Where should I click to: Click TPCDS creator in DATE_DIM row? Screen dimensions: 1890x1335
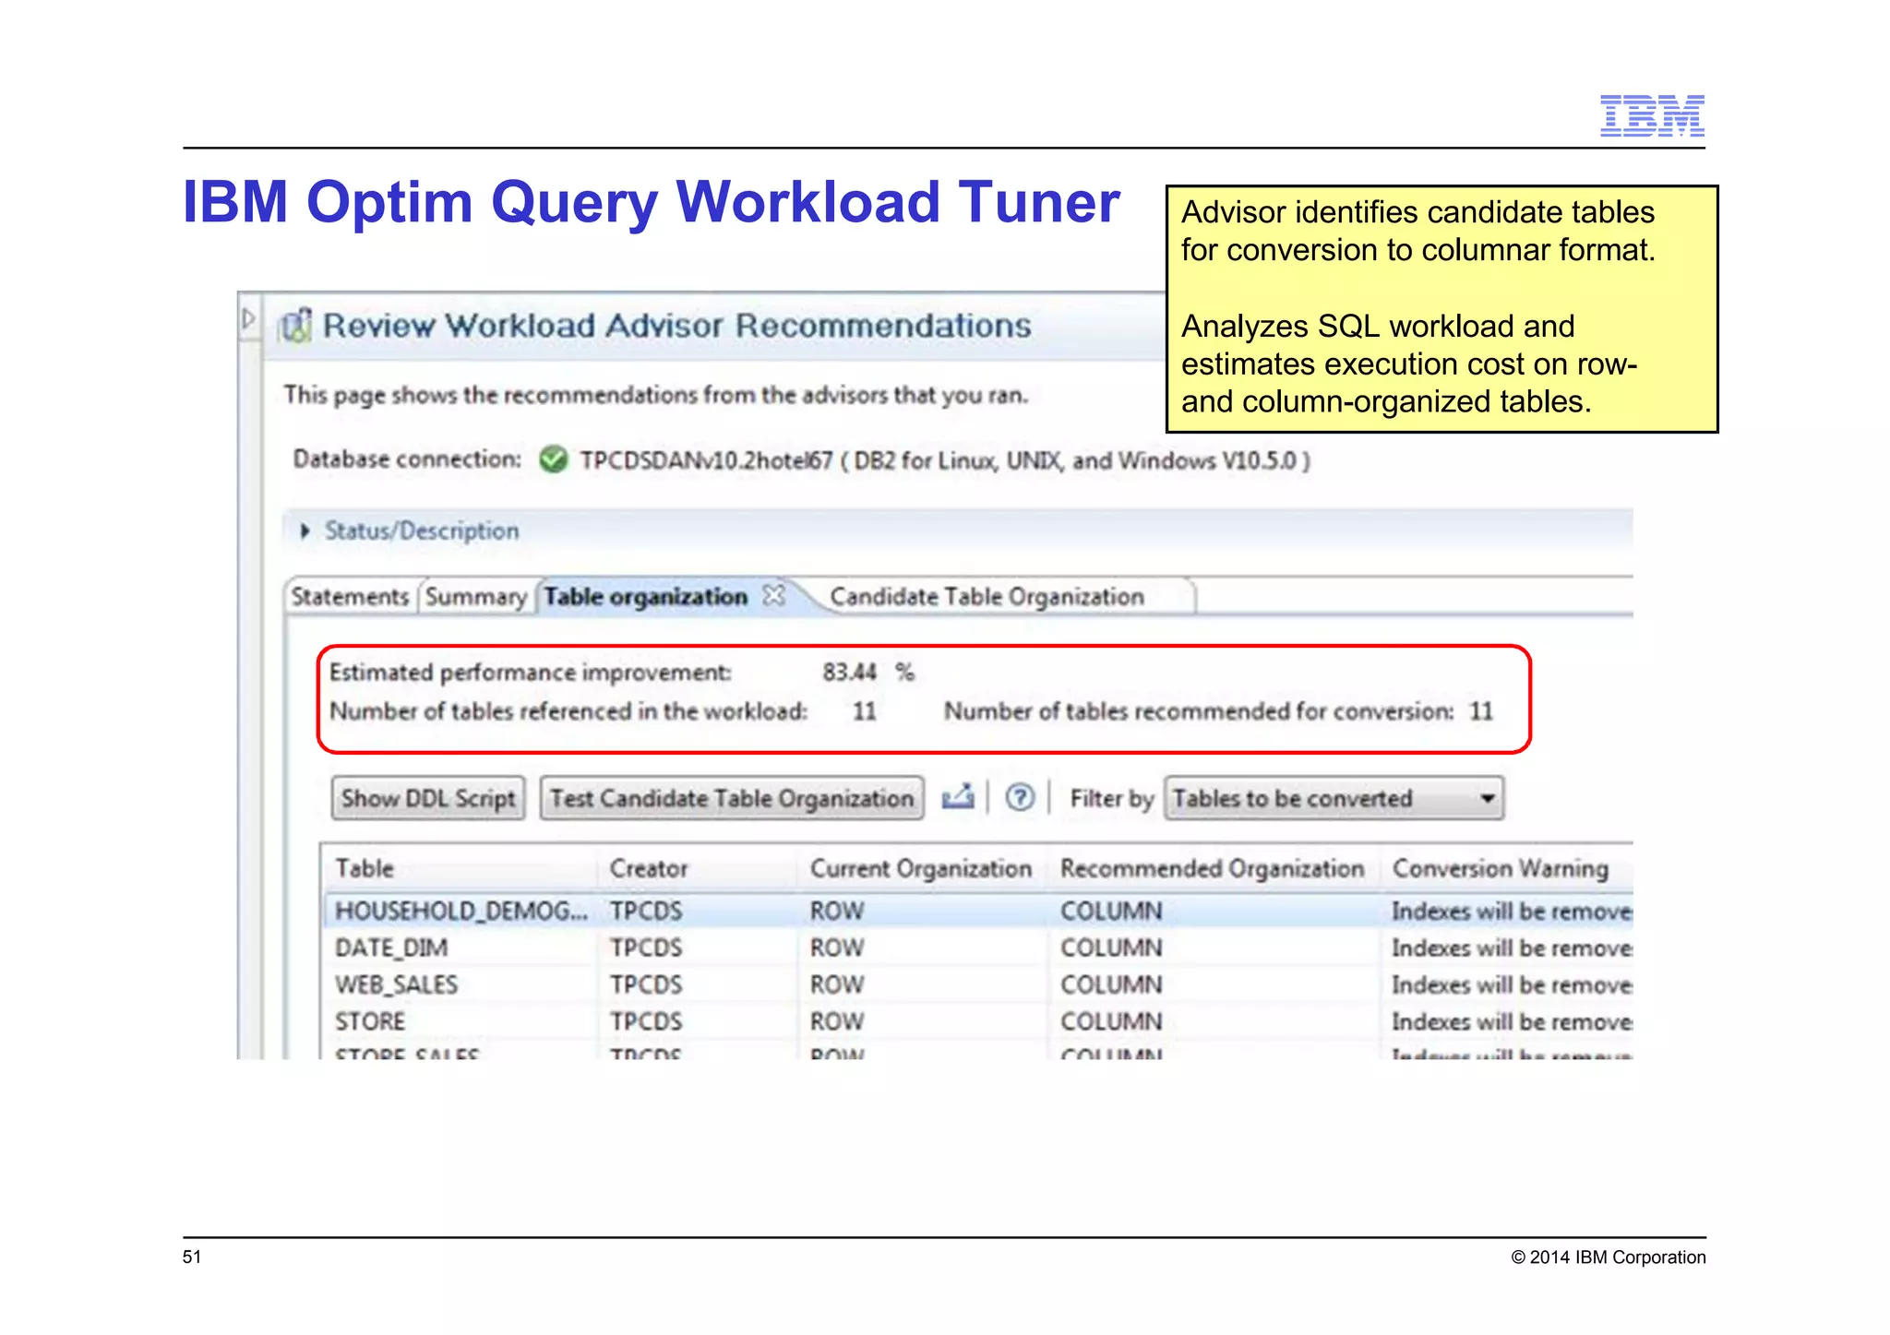(x=646, y=948)
